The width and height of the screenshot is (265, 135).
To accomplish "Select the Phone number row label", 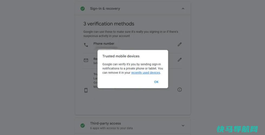I will pyautogui.click(x=104, y=43).
